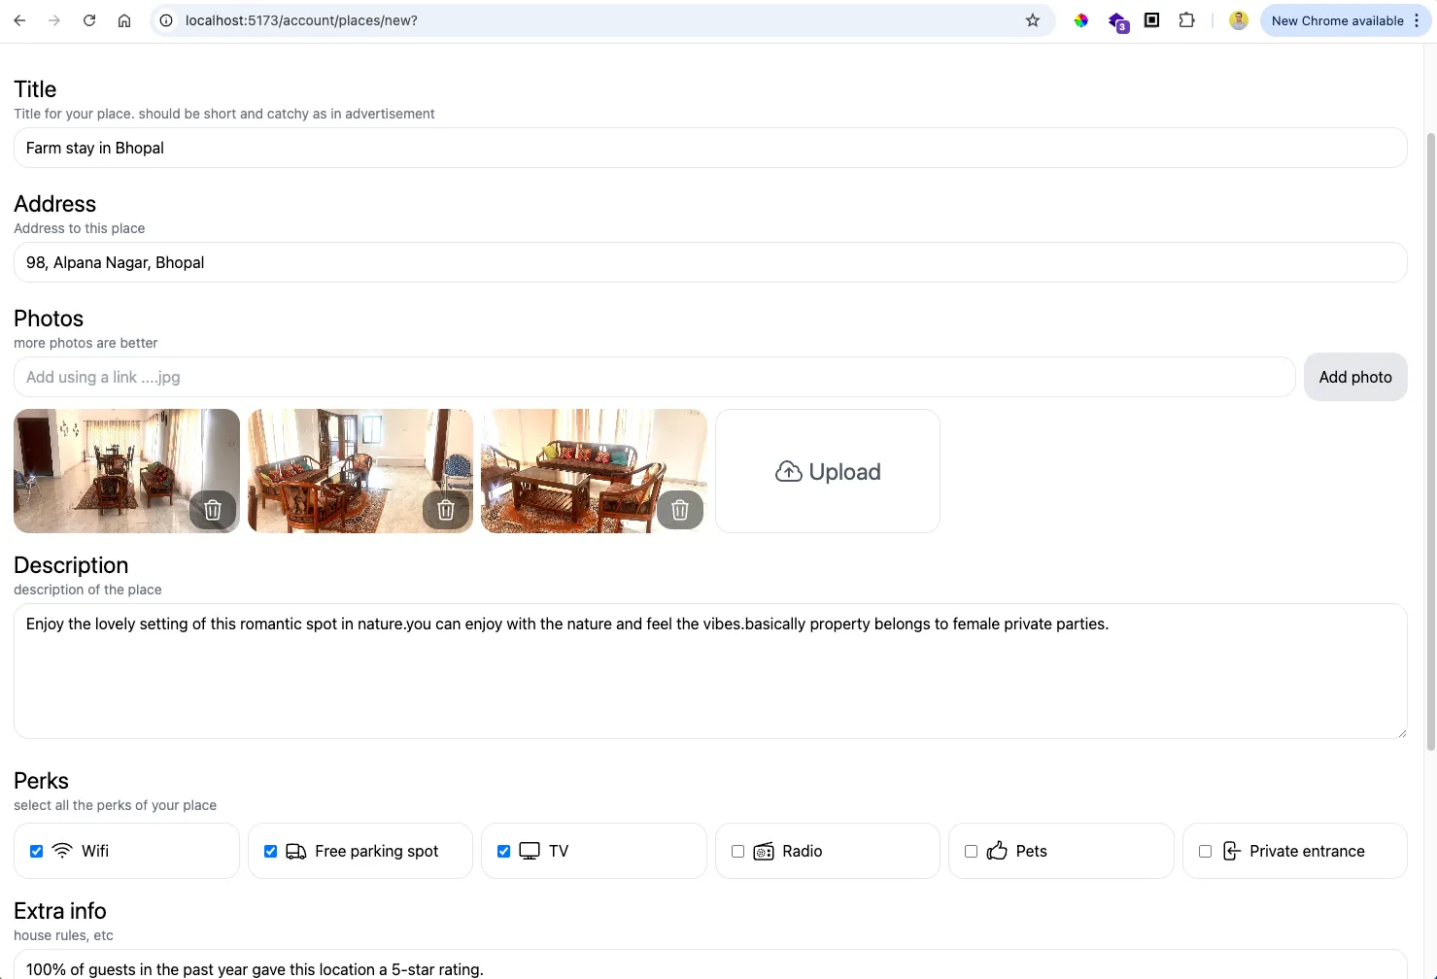
Task: Click the Add photo button
Action: (x=1355, y=377)
